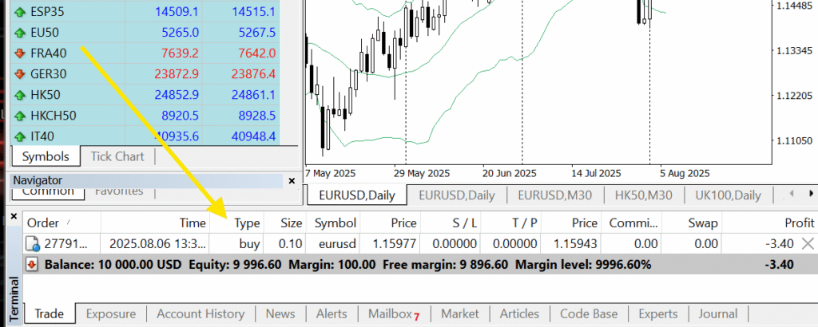818x327 pixels.
Task: Click the Profit column header
Action: click(x=799, y=223)
